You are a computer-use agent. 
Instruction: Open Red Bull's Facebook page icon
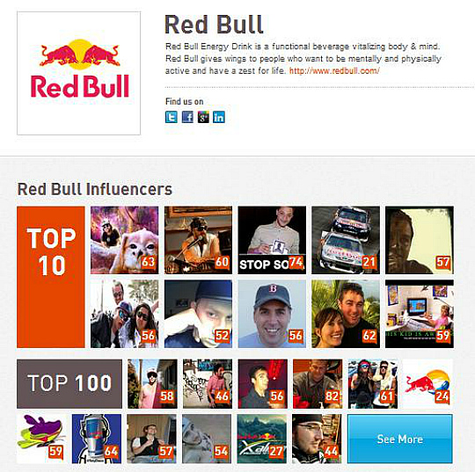pos(187,117)
